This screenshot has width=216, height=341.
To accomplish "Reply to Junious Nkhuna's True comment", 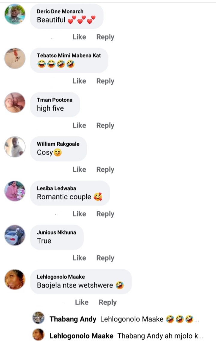I will (105, 258).
